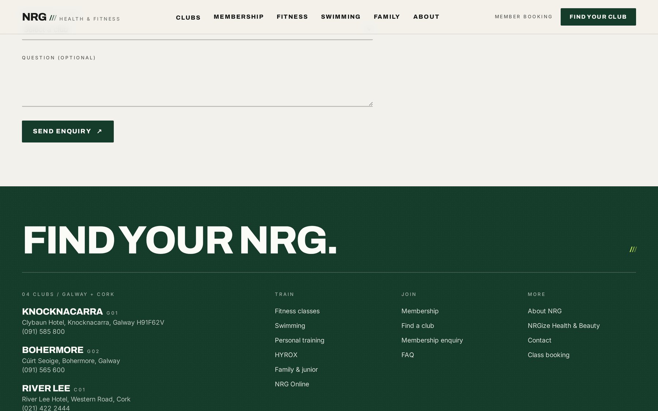
Task: Go to Member Booking in header
Action: click(523, 17)
